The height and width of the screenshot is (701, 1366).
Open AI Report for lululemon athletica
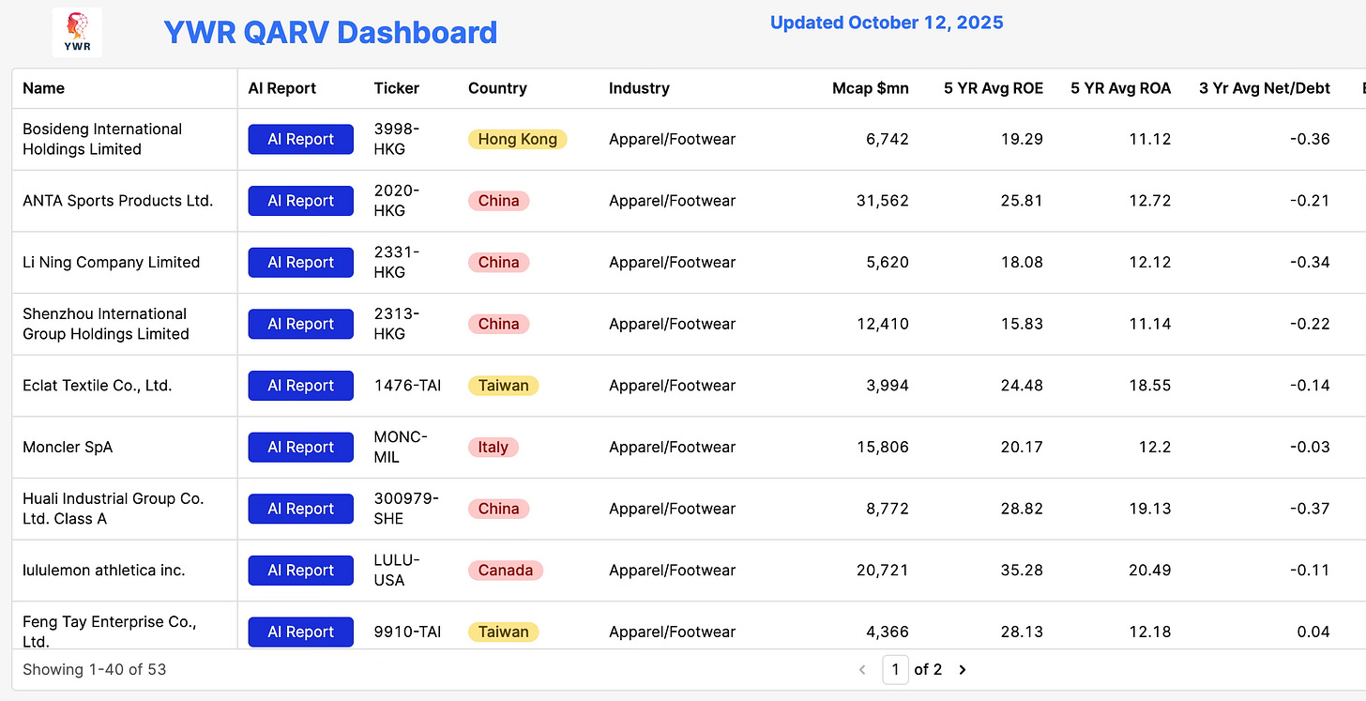coord(300,571)
